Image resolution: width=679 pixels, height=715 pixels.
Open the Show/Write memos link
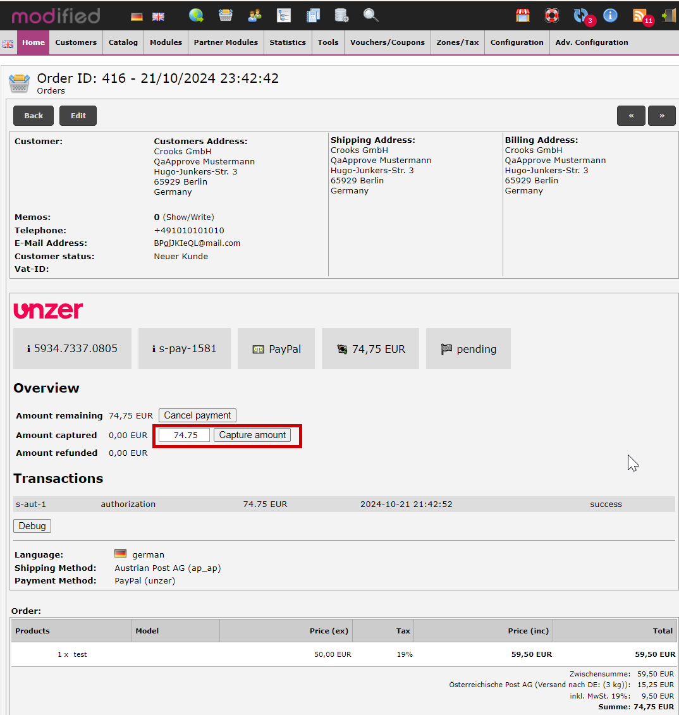click(188, 217)
